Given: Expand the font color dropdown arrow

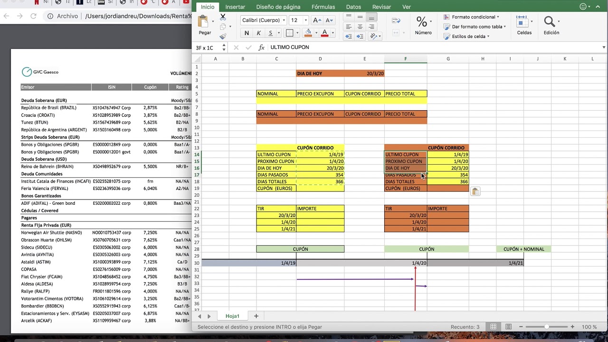Looking at the screenshot, I should 332,33.
